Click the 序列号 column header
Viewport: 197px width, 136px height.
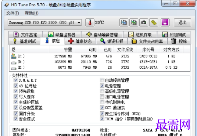(x=148, y=50)
